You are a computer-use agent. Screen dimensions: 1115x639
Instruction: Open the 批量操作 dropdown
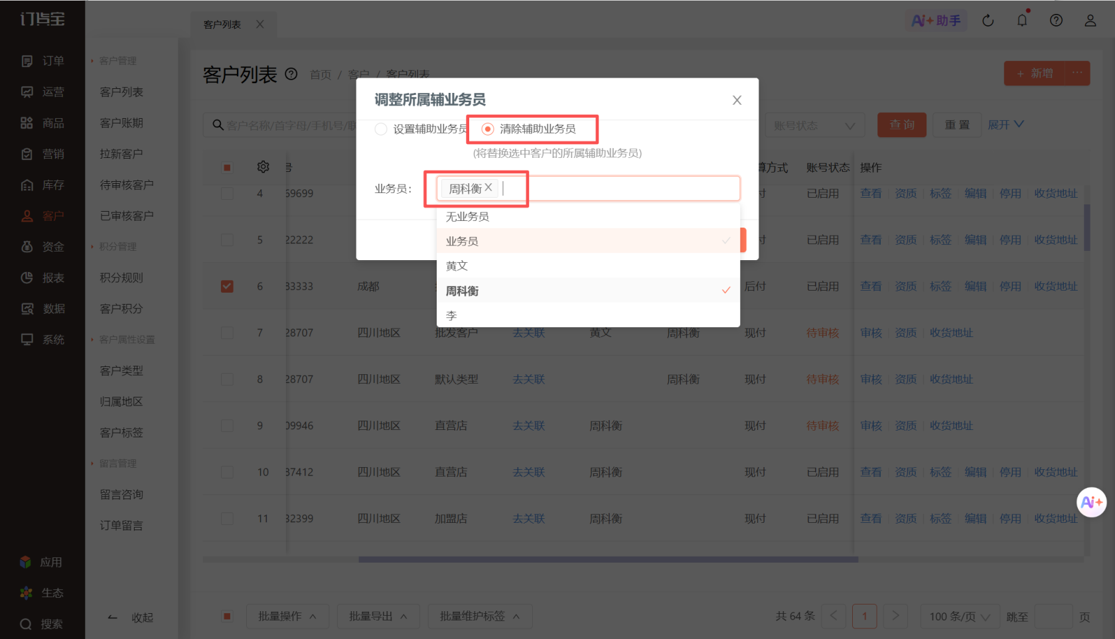pos(287,616)
